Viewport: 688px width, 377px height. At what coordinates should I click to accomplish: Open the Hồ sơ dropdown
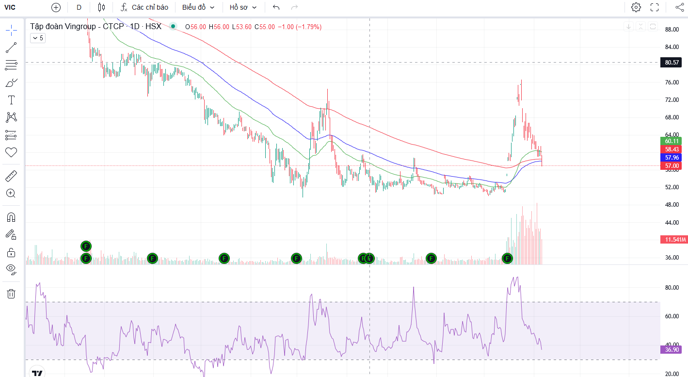pos(243,7)
